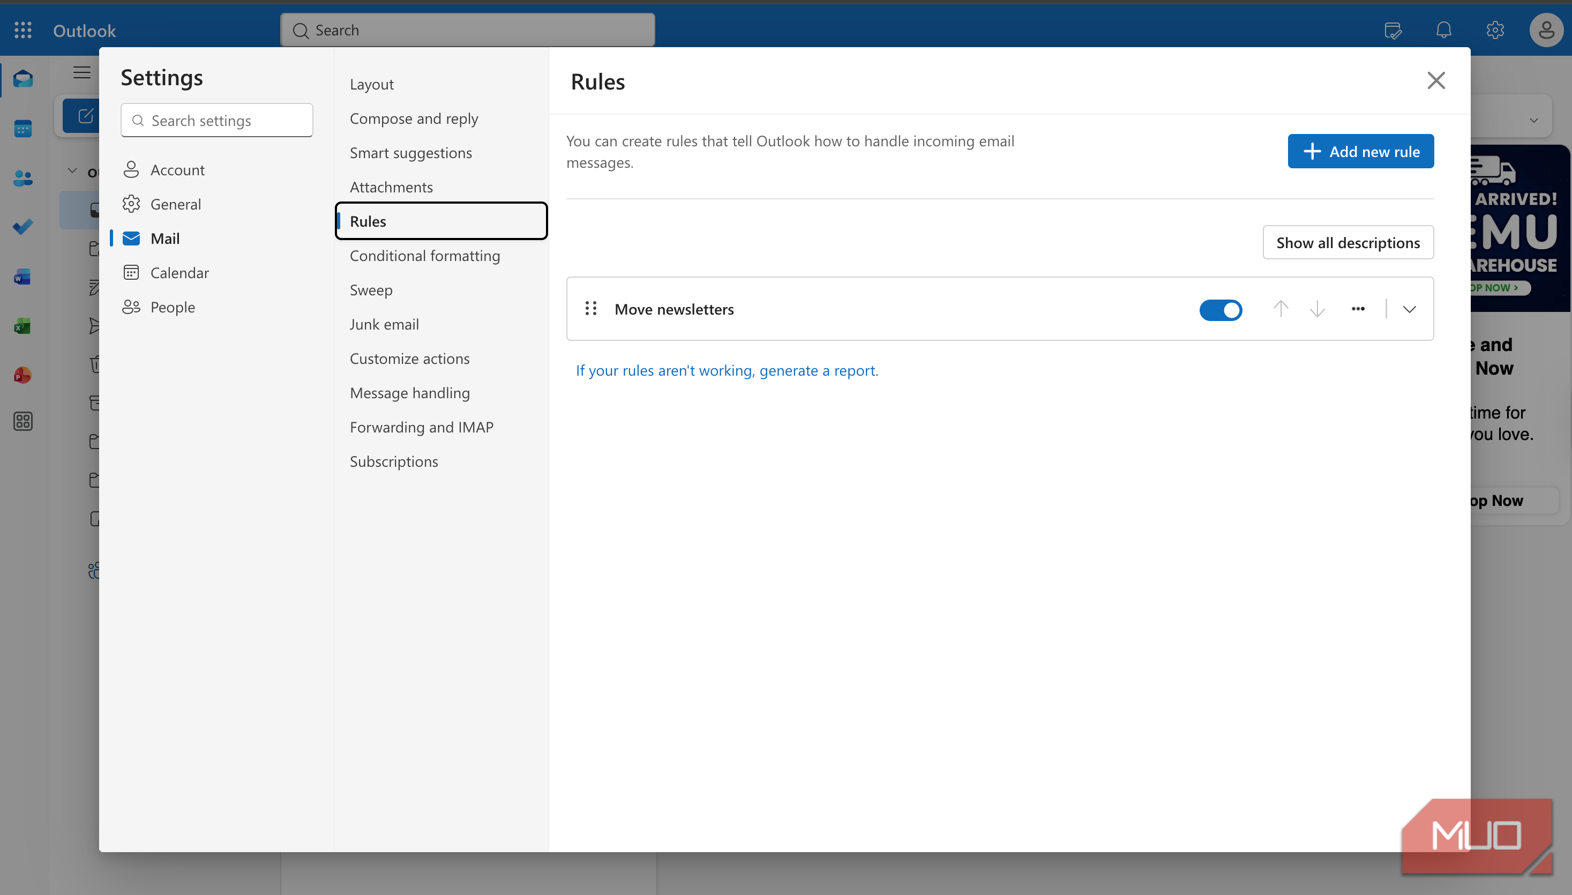Move the newsletters rule up
This screenshot has height=895, width=1572.
pyautogui.click(x=1281, y=309)
